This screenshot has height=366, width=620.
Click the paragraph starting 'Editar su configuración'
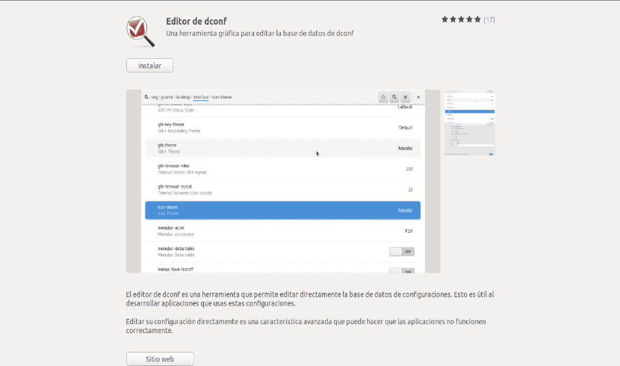click(306, 326)
